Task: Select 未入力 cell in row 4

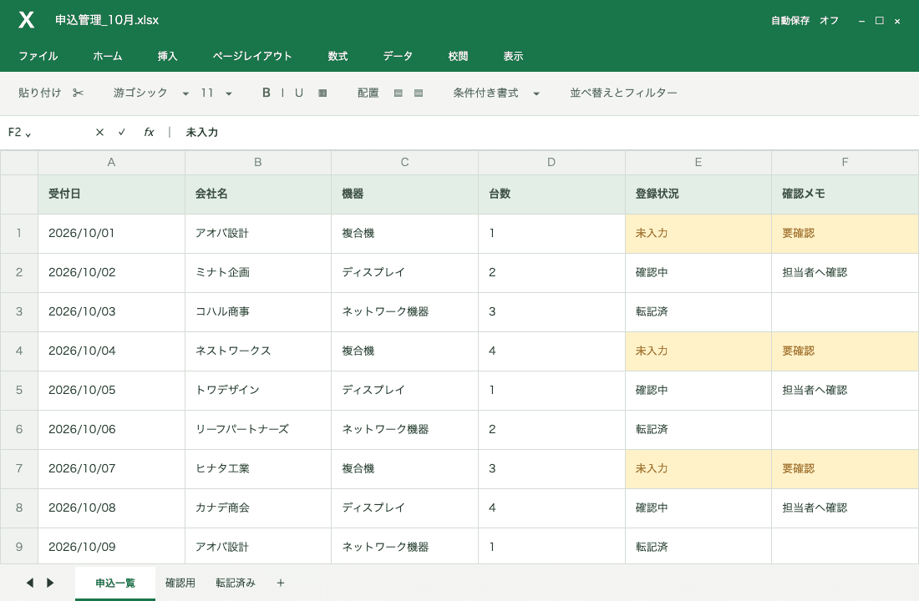Action: pos(698,351)
